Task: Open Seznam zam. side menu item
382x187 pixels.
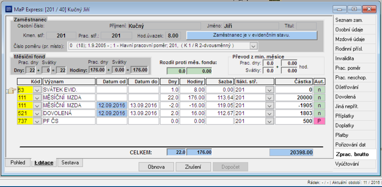Action: (354, 20)
